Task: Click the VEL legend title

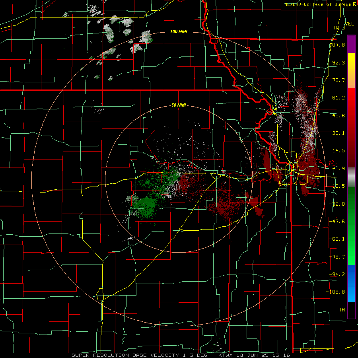Action: click(349, 23)
